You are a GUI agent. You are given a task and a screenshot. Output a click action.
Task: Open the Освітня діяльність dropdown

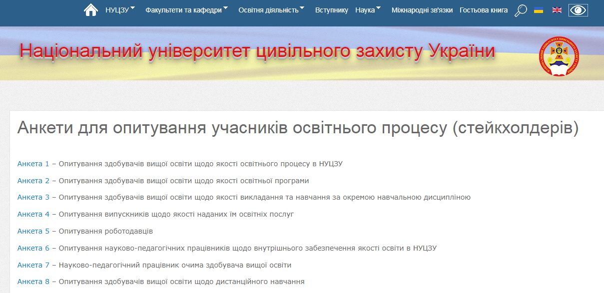[271, 10]
